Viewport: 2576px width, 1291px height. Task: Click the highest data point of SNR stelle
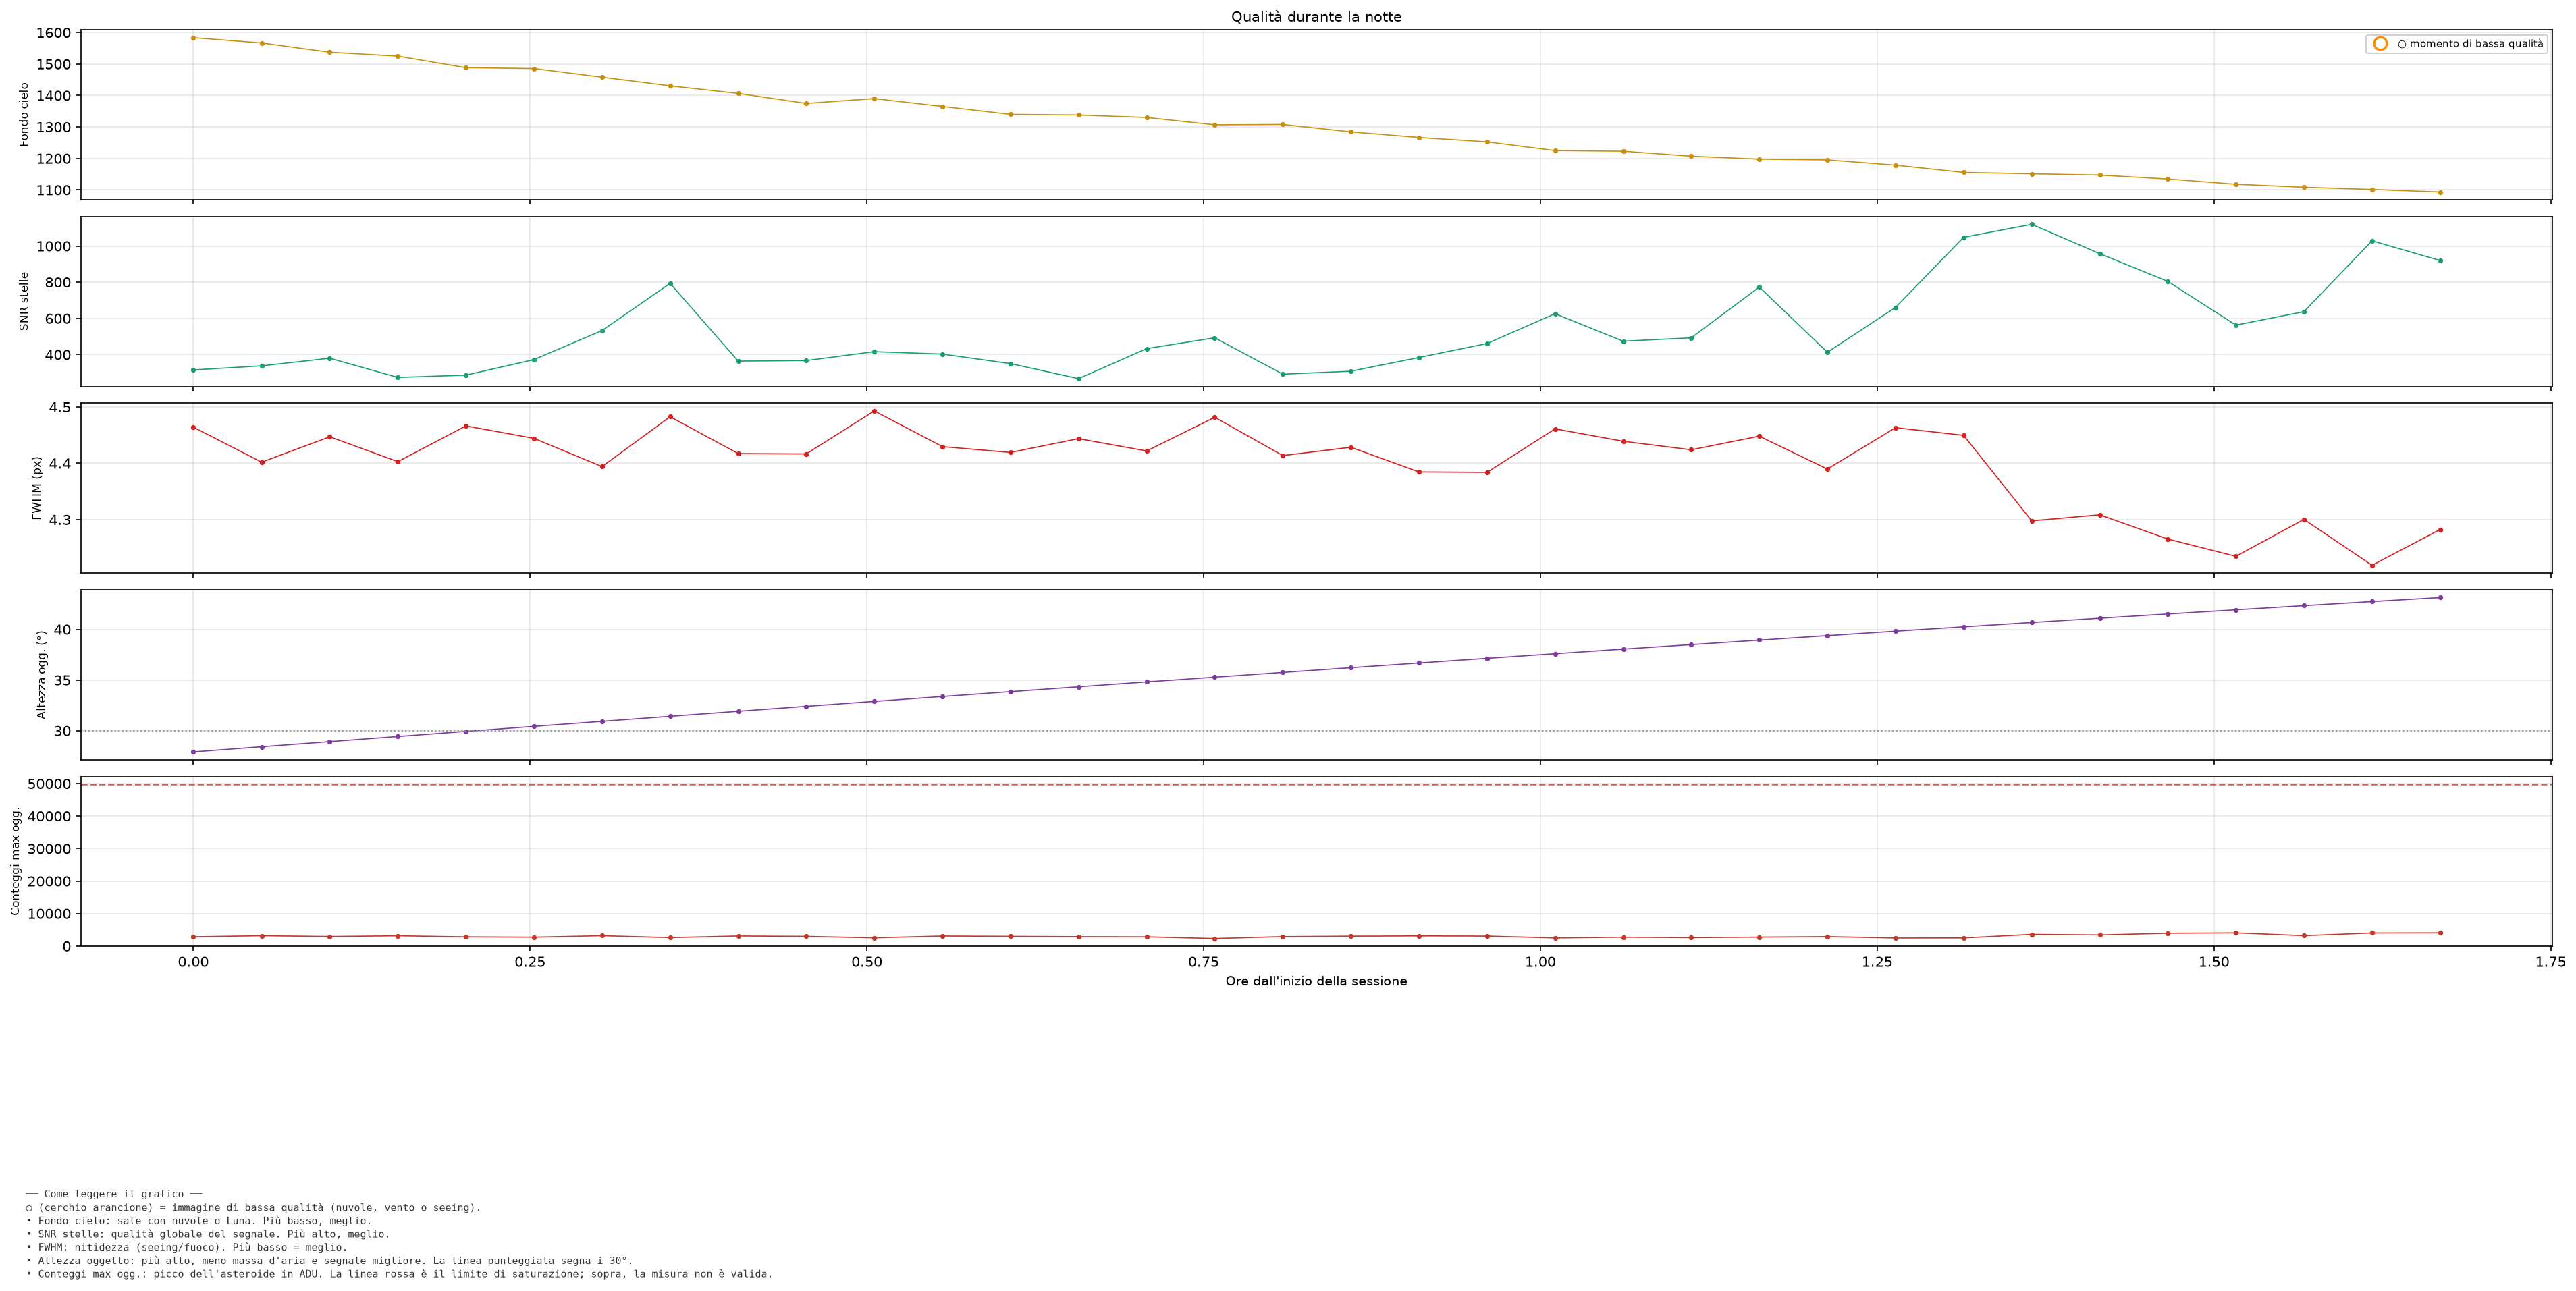tap(2031, 224)
